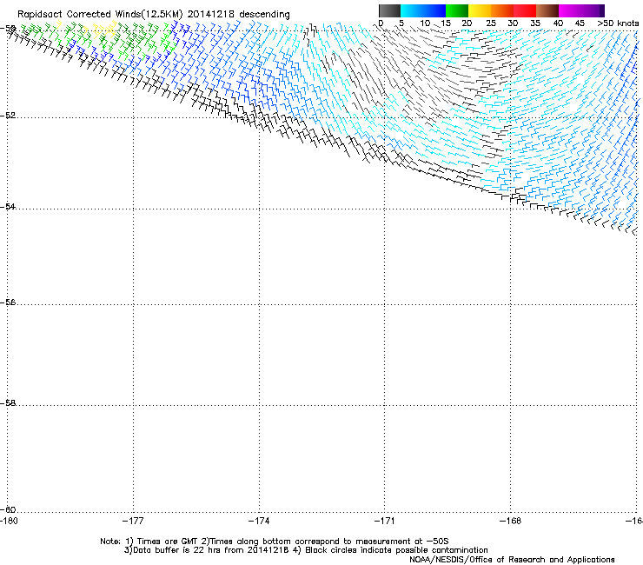The image size is (643, 565).
Task: Click the green 15-20 knots legend swatch
Action: pyautogui.click(x=457, y=10)
